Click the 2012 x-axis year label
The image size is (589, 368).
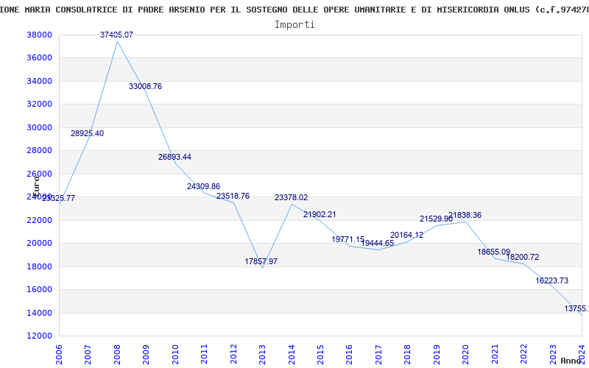pos(233,355)
